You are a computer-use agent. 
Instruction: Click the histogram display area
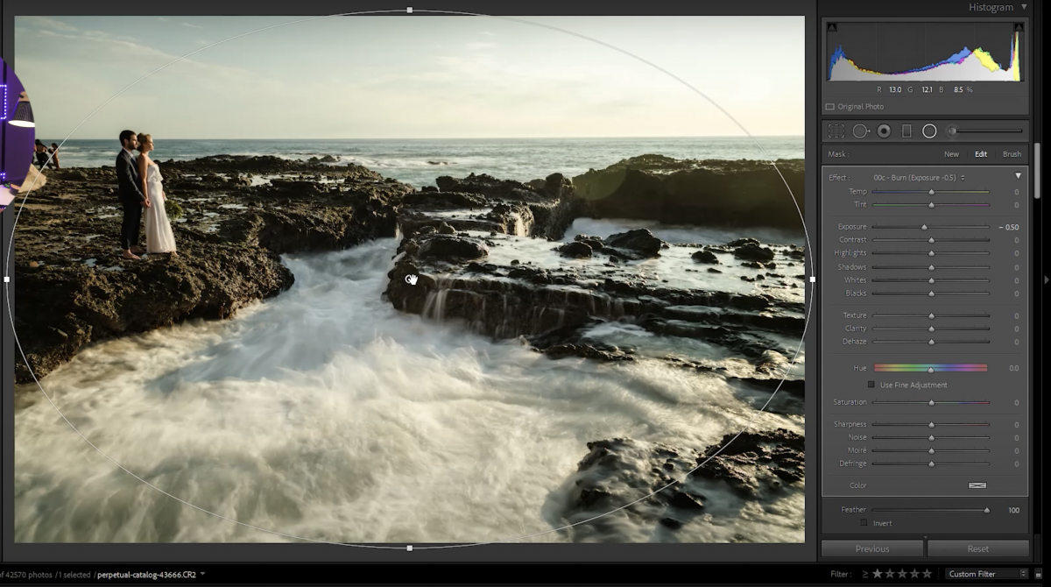(924, 53)
